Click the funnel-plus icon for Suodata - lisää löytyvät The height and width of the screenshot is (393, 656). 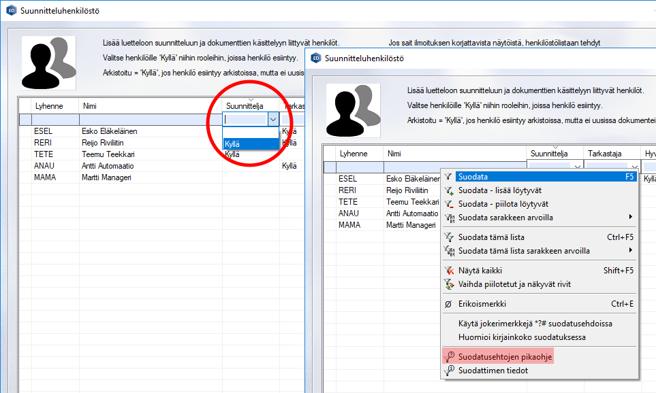tap(449, 190)
